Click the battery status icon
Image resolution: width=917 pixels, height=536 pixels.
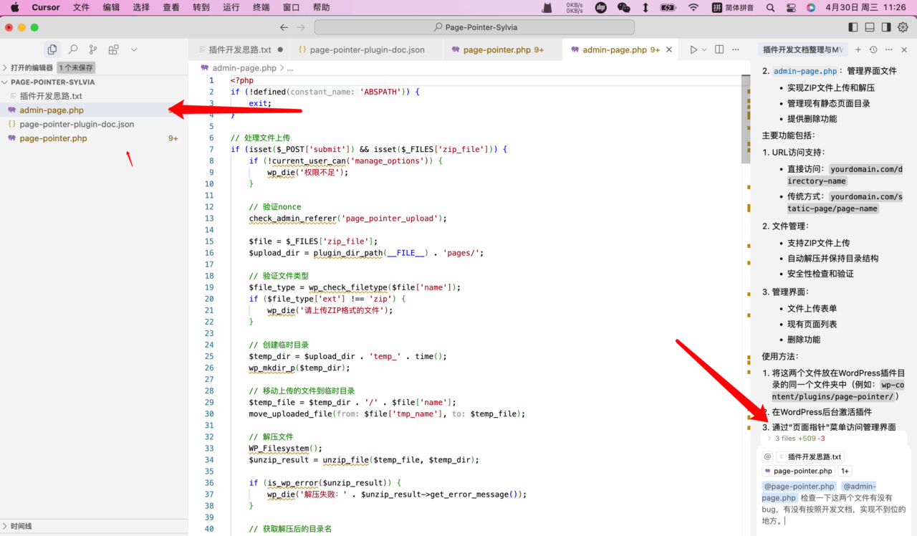click(x=668, y=7)
